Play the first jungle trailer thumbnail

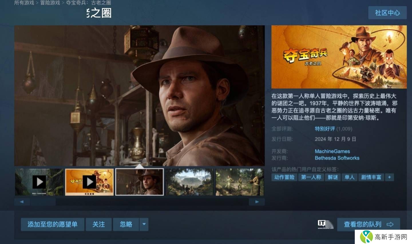click(39, 182)
